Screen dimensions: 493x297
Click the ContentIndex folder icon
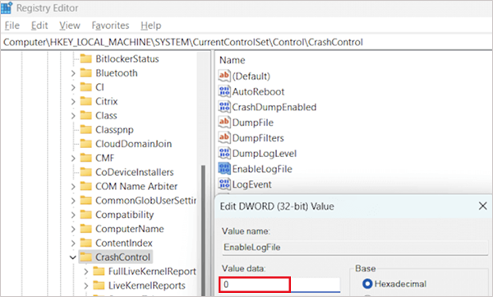pos(85,243)
